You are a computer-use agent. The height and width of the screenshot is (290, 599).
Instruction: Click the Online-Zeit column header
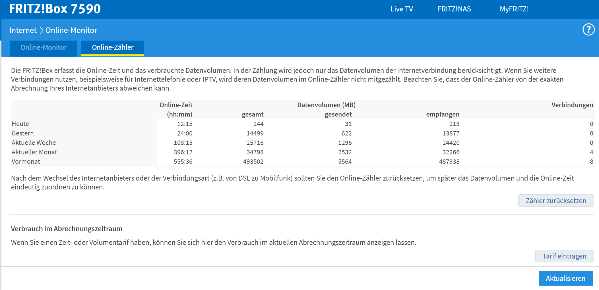[x=176, y=105]
